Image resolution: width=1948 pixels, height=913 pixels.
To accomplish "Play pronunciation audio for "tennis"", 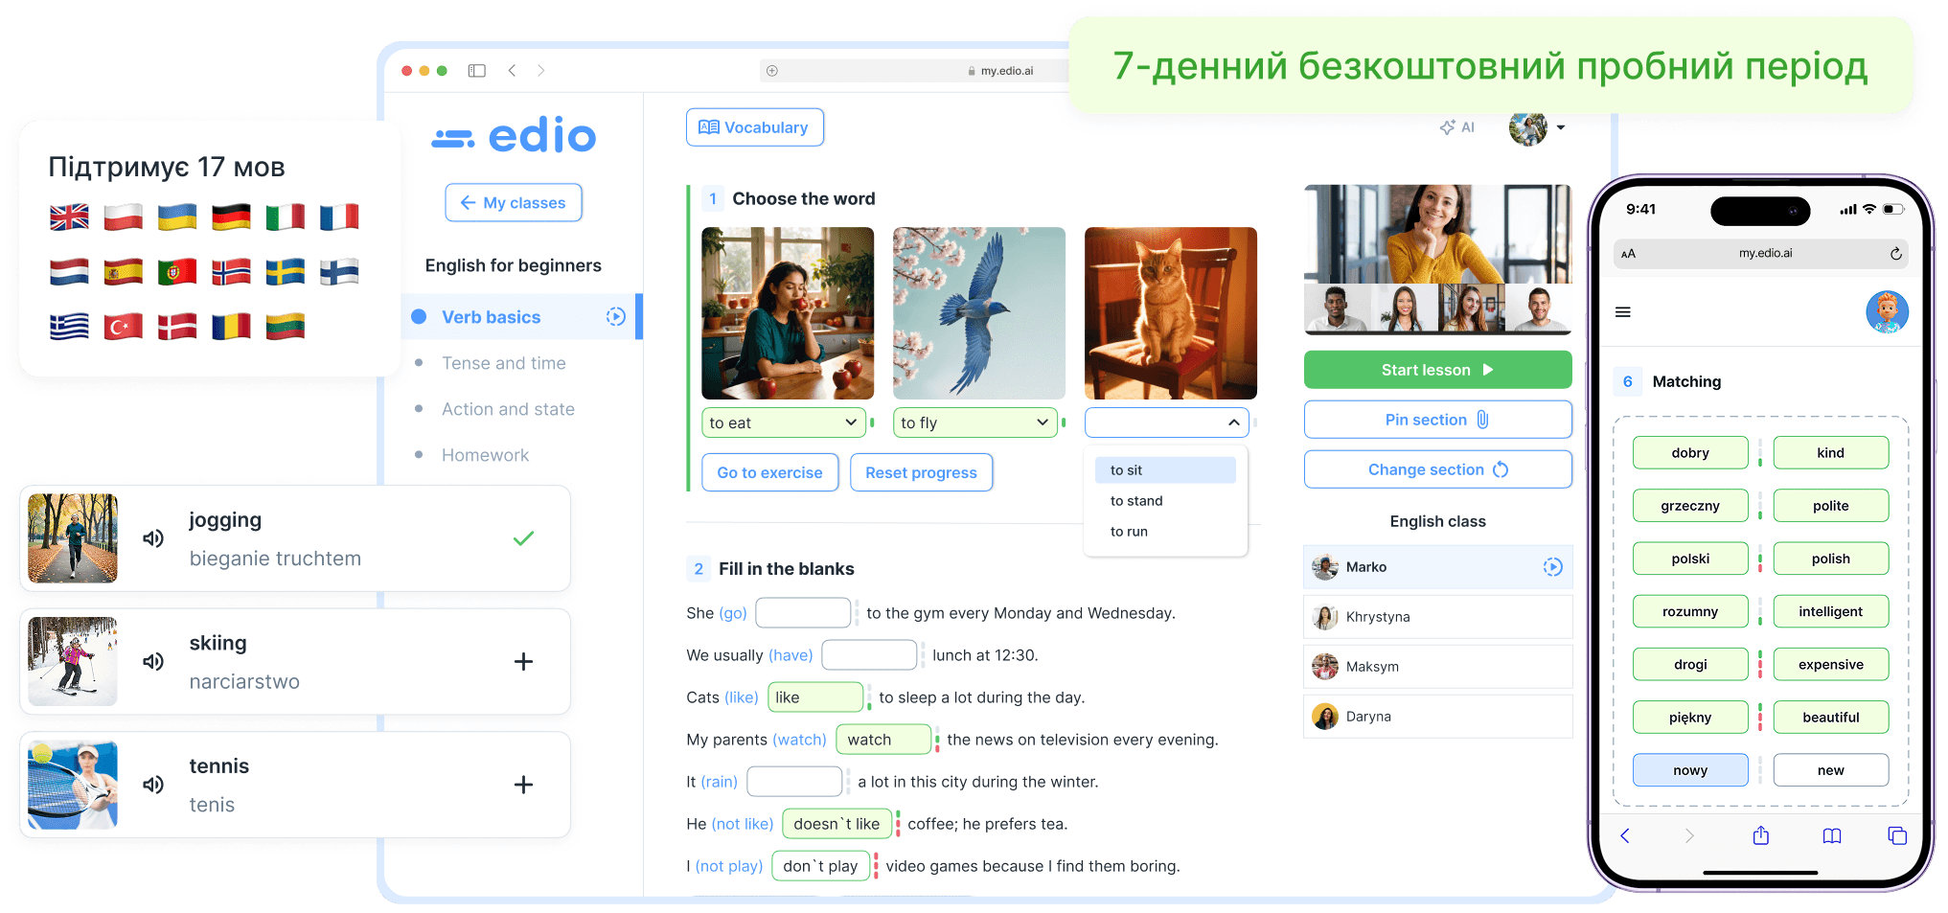I will pyautogui.click(x=152, y=785).
